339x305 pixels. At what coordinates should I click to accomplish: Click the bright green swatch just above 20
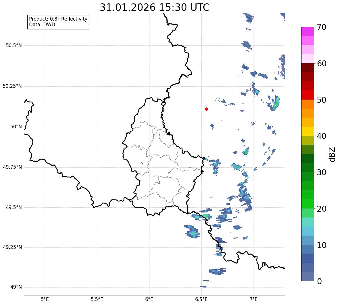coord(308,204)
